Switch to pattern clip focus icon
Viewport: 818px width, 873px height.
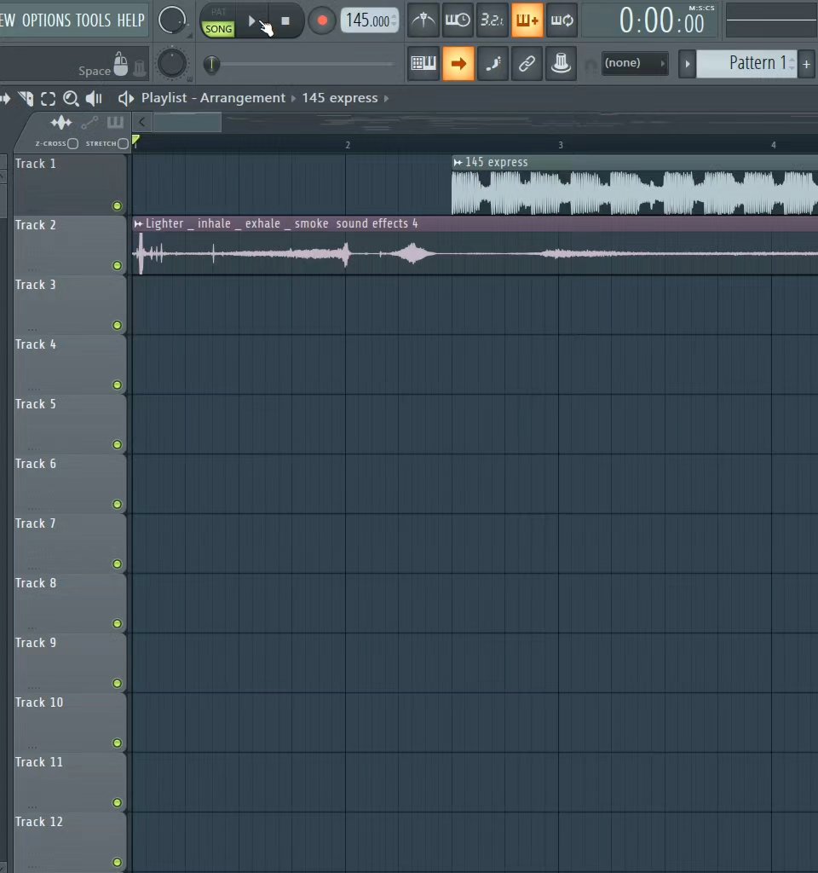coord(115,123)
